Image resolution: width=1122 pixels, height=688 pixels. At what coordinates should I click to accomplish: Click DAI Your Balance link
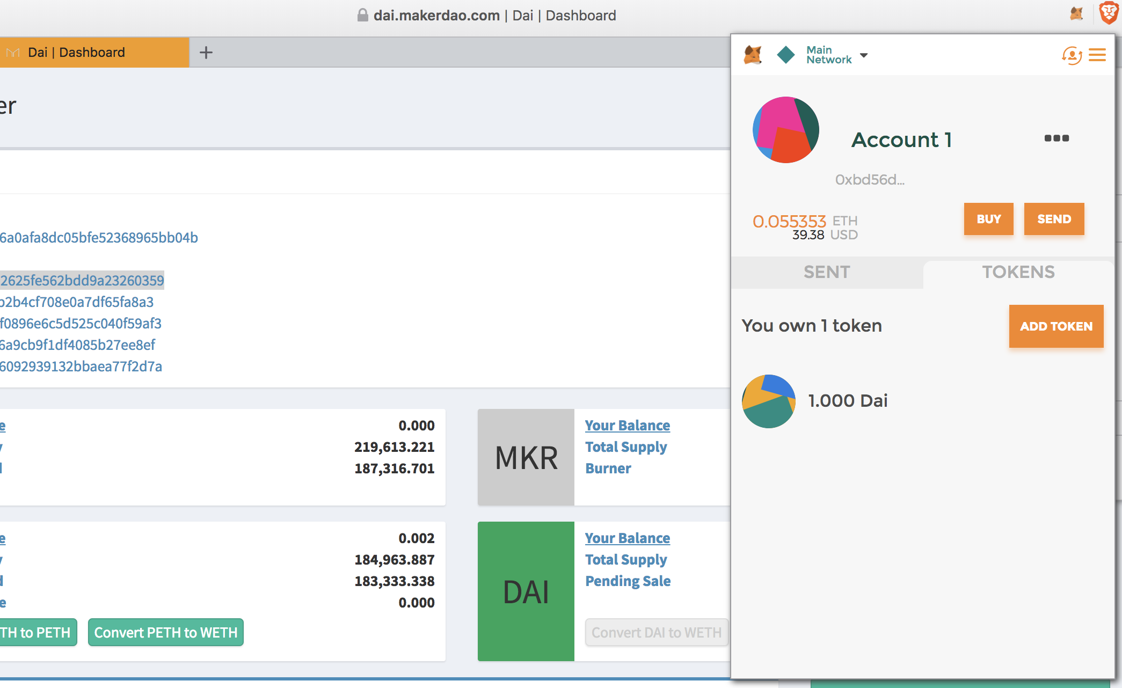(628, 538)
